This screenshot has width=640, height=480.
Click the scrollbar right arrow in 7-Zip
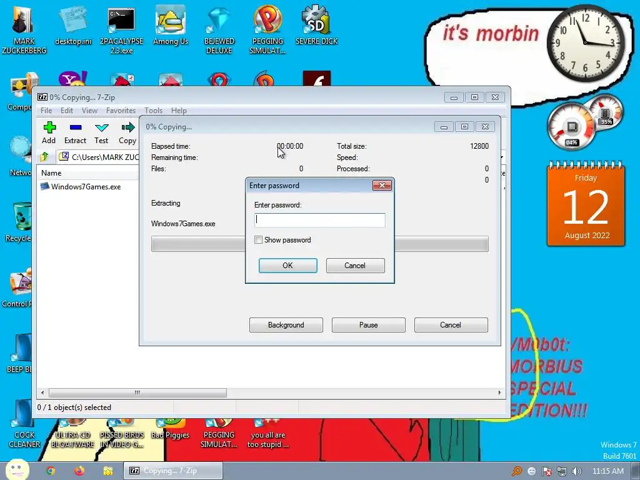tap(499, 392)
